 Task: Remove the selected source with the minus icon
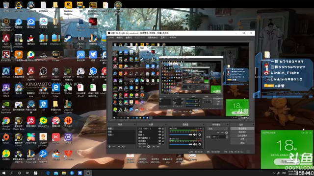click(x=144, y=147)
